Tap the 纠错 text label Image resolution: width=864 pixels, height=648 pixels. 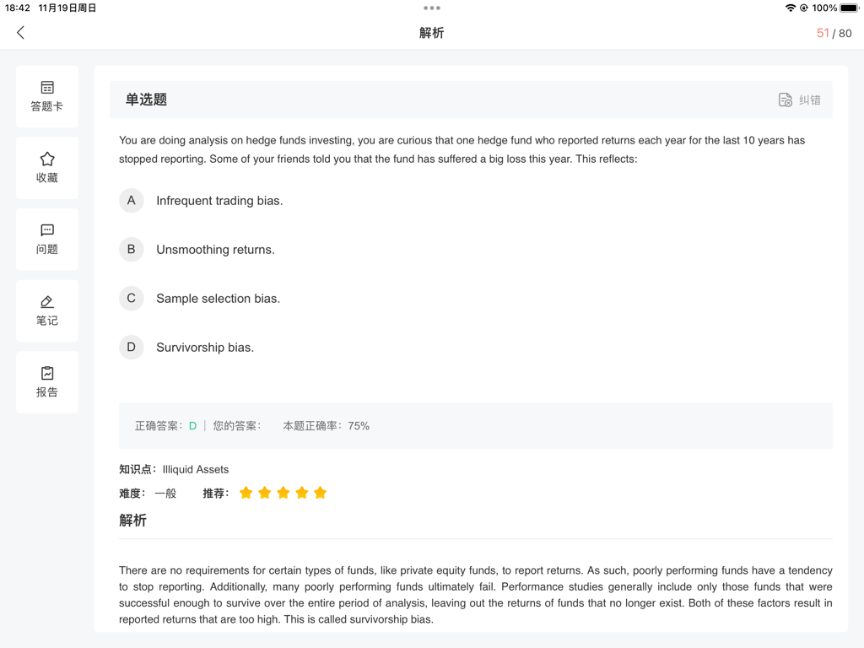(810, 100)
